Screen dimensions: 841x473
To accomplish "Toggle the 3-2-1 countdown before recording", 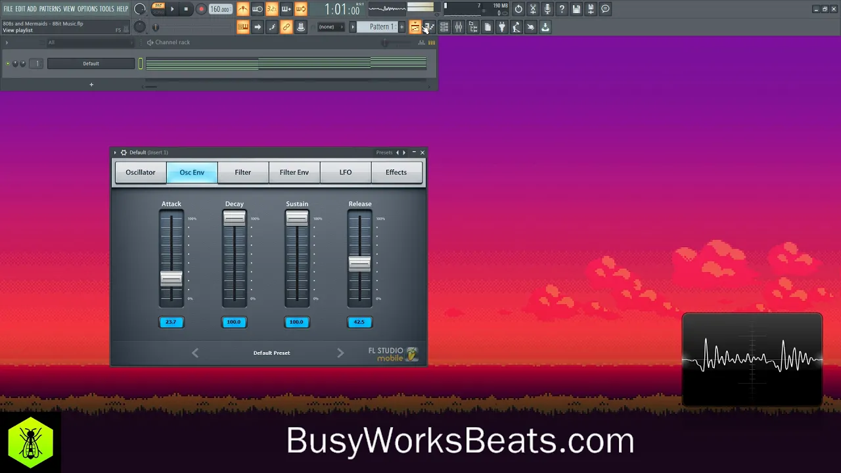I will 272,9.
